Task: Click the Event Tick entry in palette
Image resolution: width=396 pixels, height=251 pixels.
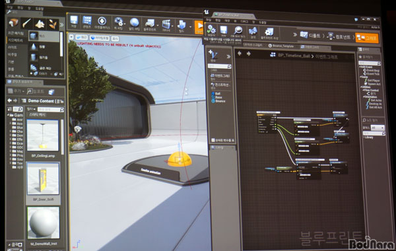Action: [x=371, y=73]
